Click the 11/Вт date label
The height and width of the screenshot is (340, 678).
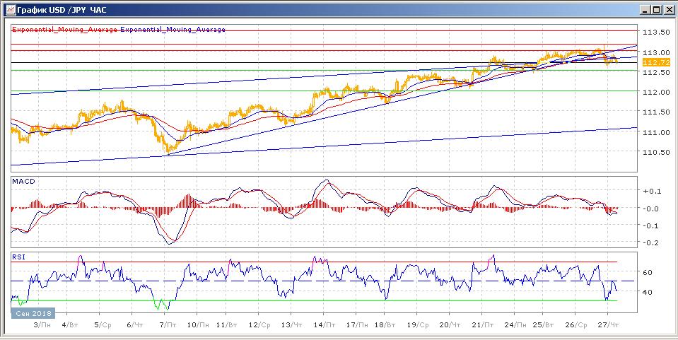click(x=228, y=324)
